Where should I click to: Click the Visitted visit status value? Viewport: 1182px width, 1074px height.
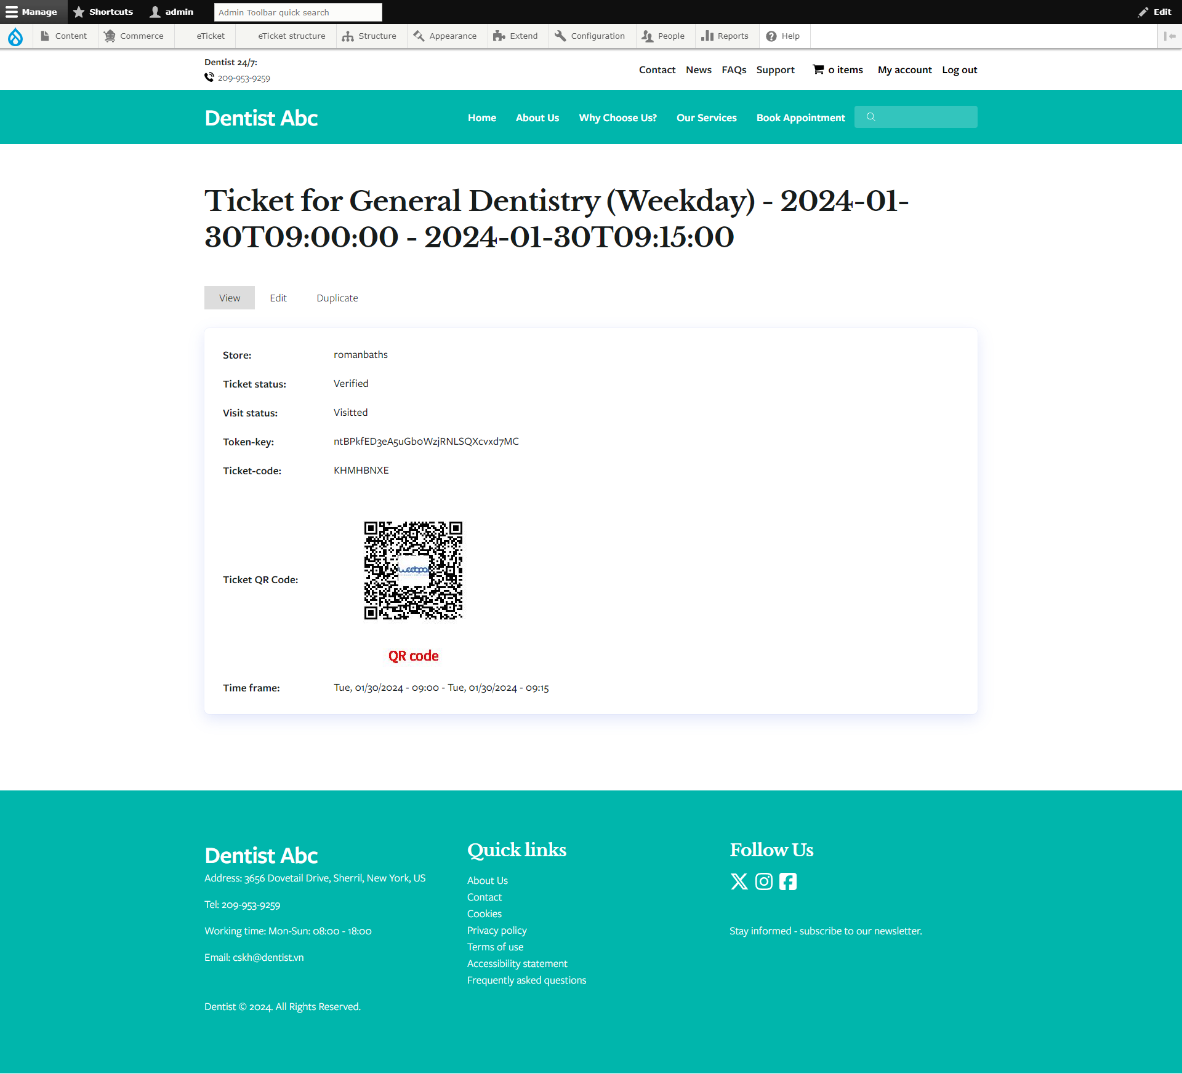[351, 412]
